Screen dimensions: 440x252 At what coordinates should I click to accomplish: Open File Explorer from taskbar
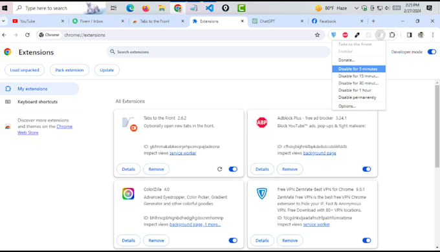(x=162, y=8)
